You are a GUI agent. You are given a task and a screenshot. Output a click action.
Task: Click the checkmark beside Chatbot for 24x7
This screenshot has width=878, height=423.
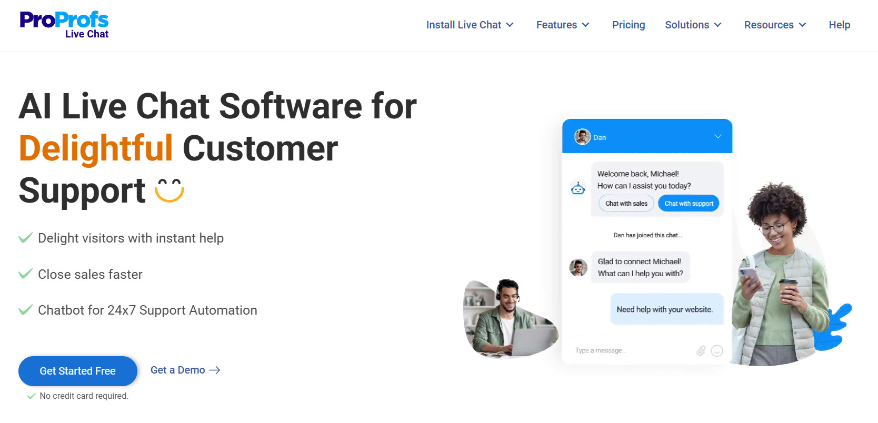[25, 309]
